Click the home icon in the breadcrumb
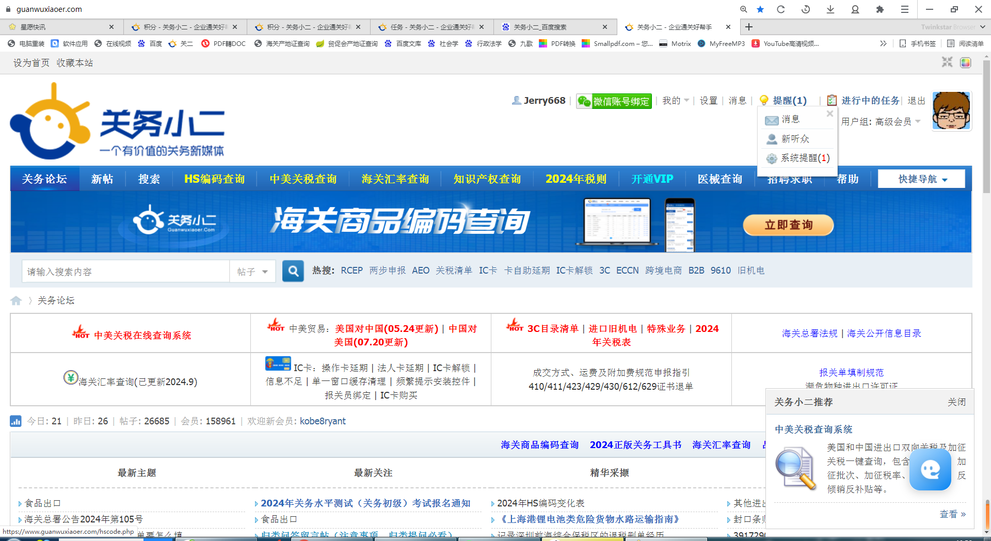Image resolution: width=991 pixels, height=541 pixels. [16, 300]
